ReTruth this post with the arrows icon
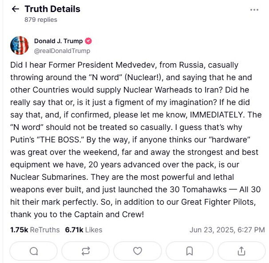 (86, 251)
